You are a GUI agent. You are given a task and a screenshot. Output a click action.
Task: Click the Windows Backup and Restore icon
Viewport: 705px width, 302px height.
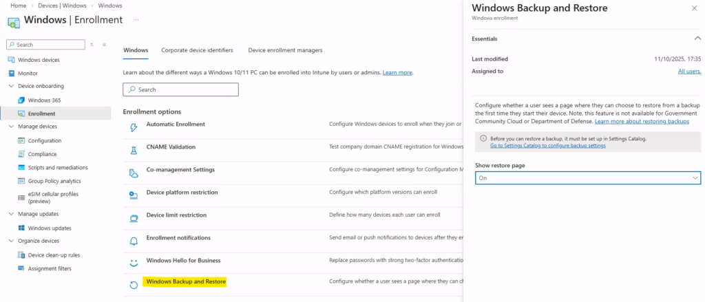[133, 285]
